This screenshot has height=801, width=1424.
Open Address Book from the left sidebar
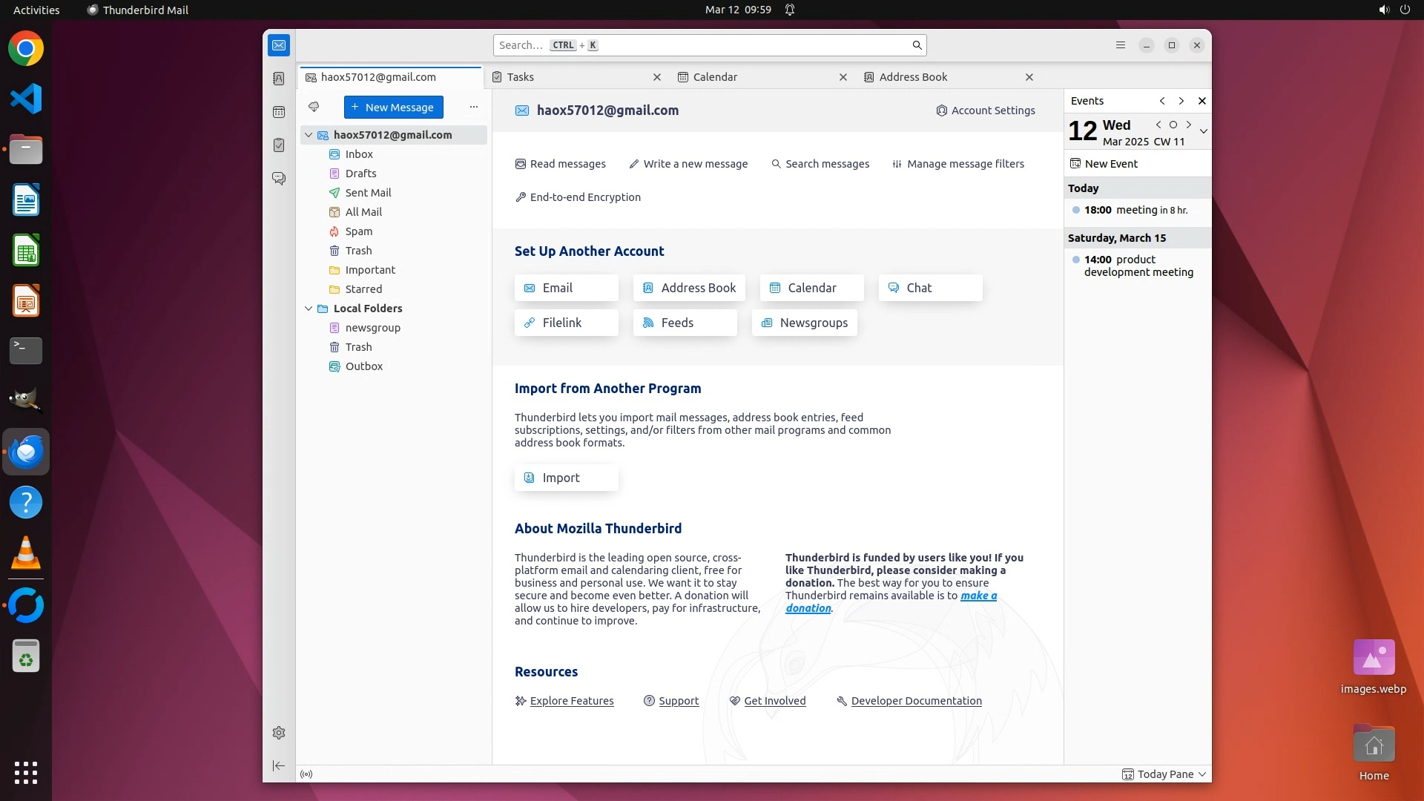[279, 79]
